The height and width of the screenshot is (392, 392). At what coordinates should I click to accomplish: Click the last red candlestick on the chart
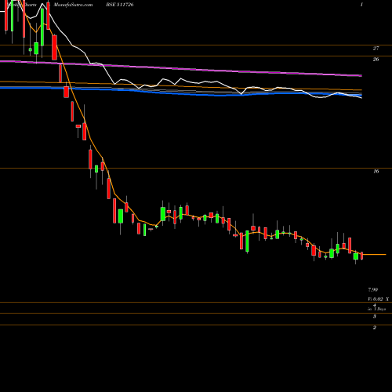point(362,256)
